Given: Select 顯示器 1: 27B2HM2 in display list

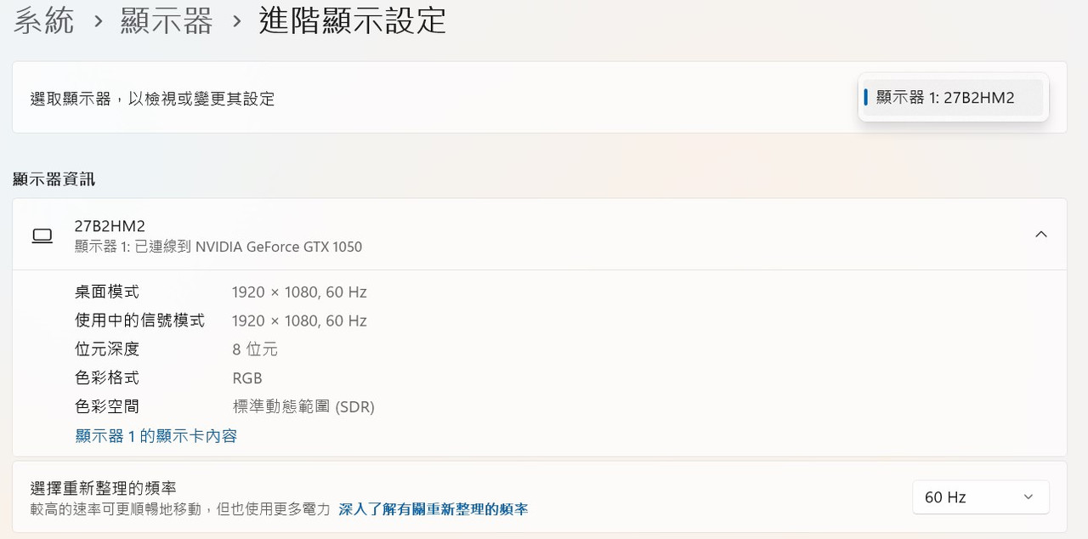Looking at the screenshot, I should coord(953,98).
